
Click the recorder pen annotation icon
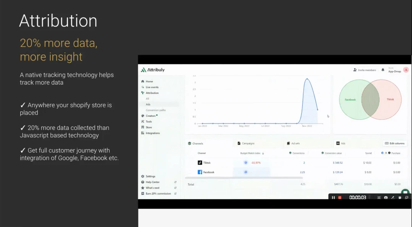(393, 198)
